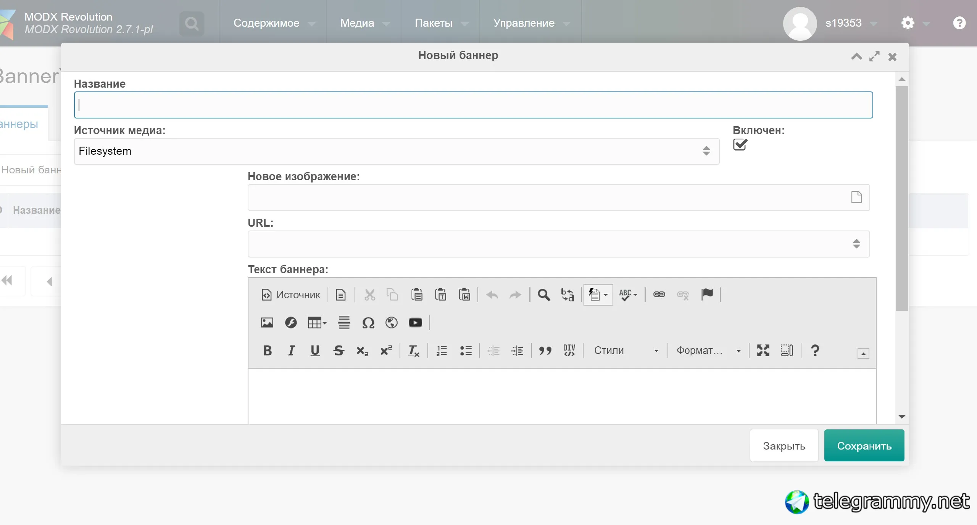This screenshot has height=525, width=977.
Task: Click the Insert Flash icon
Action: pos(291,323)
